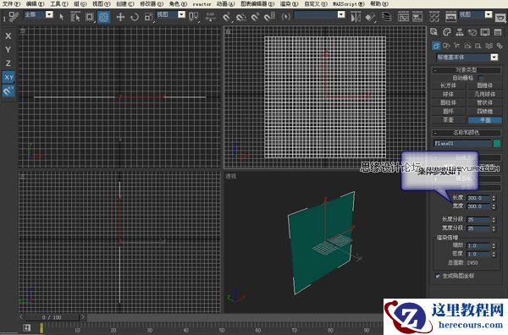Select the Cameras category icon
Screen dimensions: 508x335
coord(467,46)
